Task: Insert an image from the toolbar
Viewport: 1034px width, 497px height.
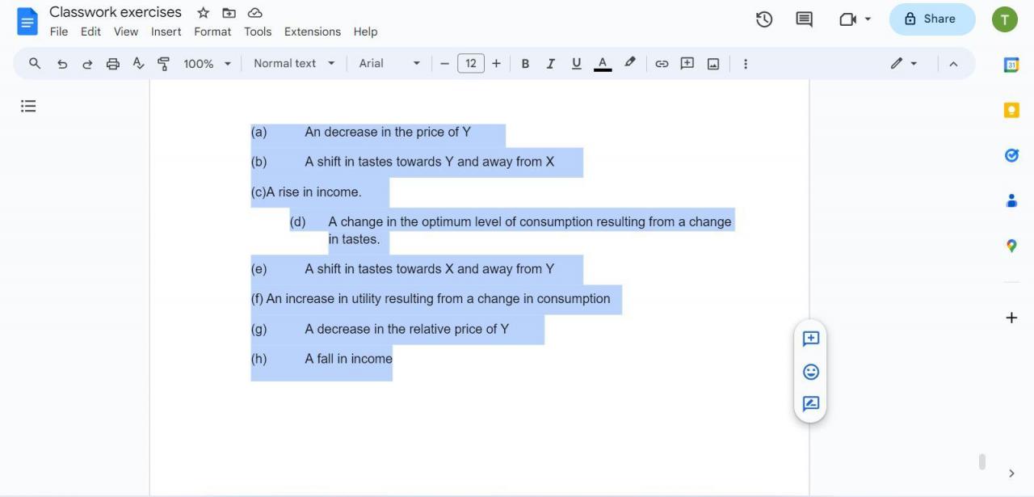Action: pos(712,63)
